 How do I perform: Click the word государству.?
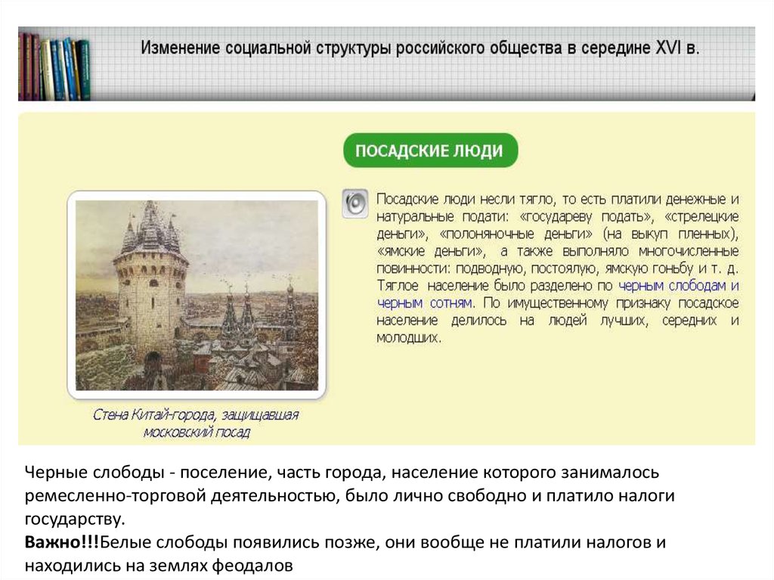(75, 520)
